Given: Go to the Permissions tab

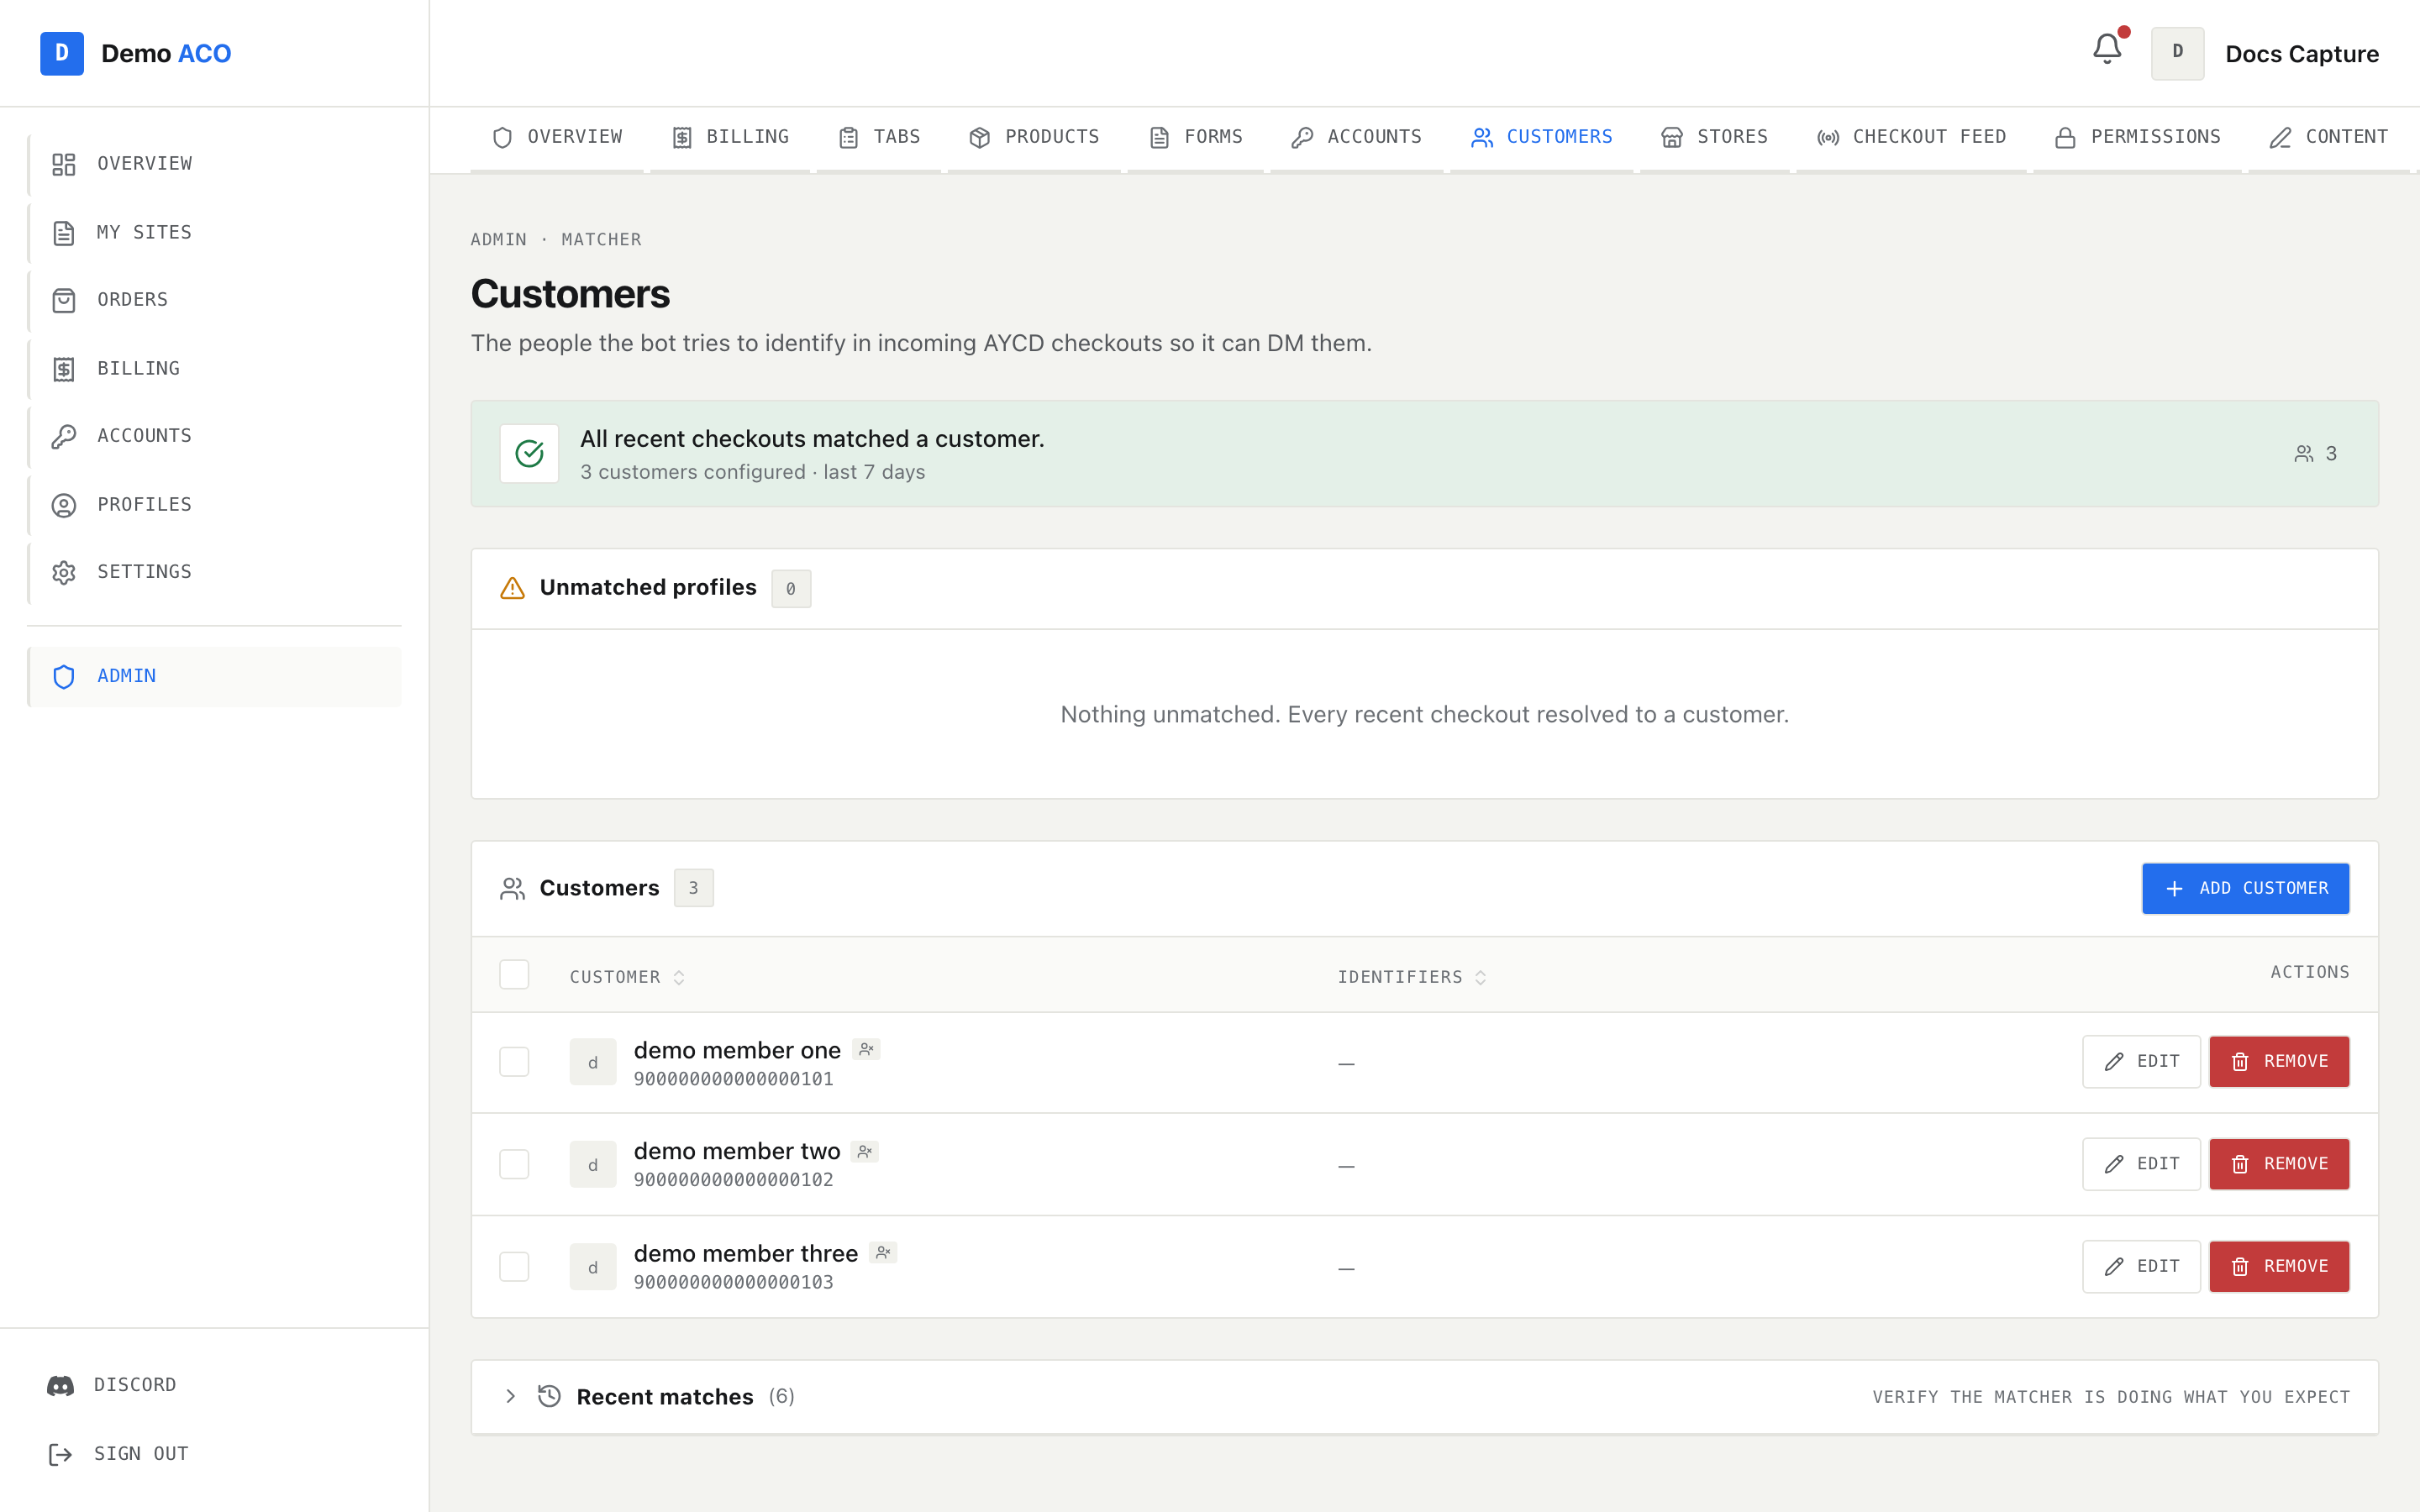Looking at the screenshot, I should click(x=2137, y=137).
